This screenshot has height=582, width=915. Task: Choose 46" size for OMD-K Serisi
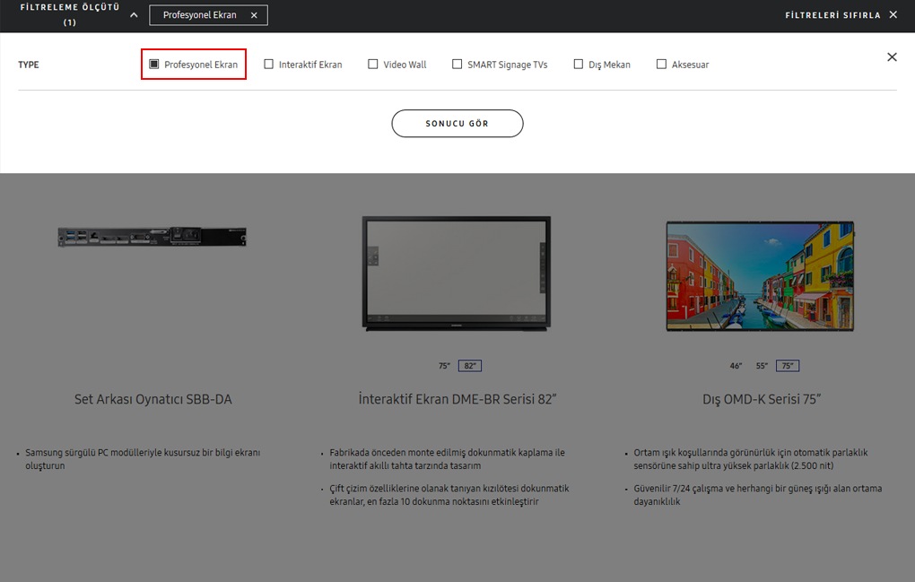(x=736, y=366)
